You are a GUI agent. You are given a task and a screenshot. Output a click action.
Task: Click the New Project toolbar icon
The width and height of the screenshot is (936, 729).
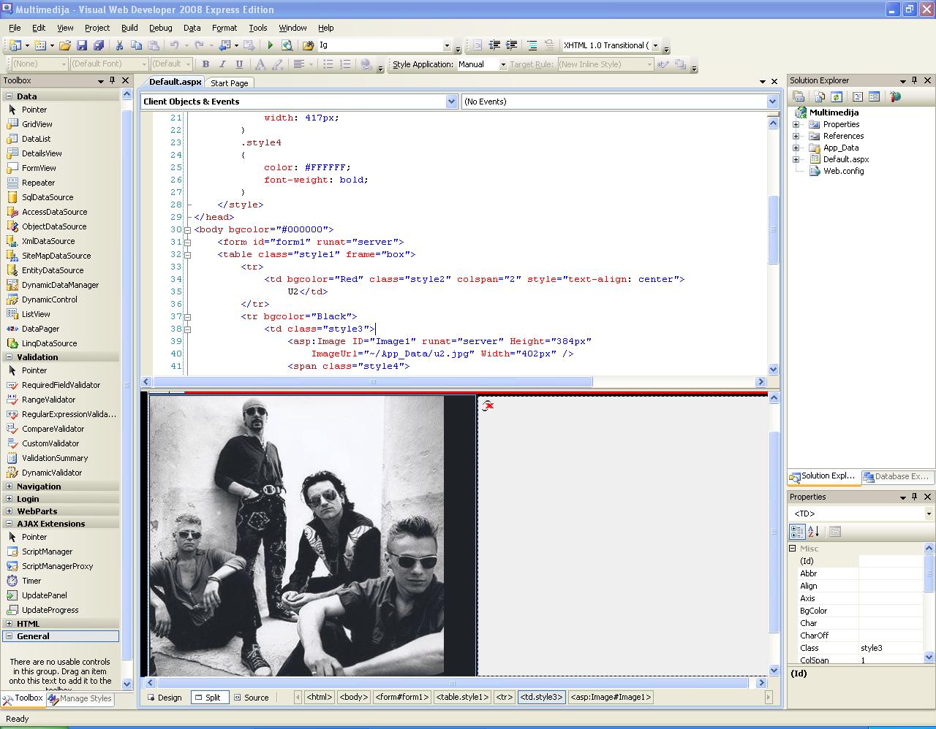click(x=15, y=45)
